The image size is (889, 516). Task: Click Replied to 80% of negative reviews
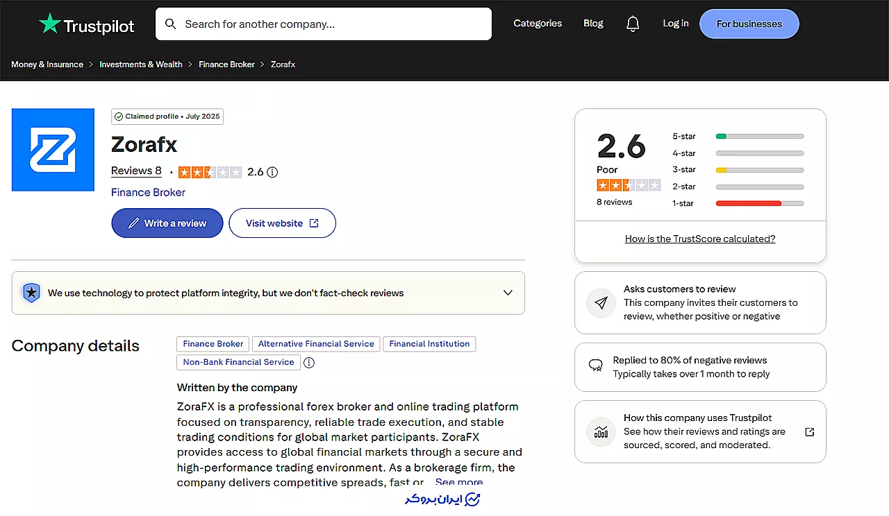690,361
